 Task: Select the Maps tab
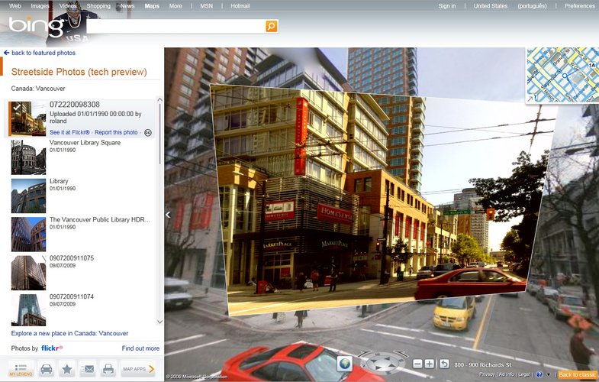pyautogui.click(x=152, y=6)
